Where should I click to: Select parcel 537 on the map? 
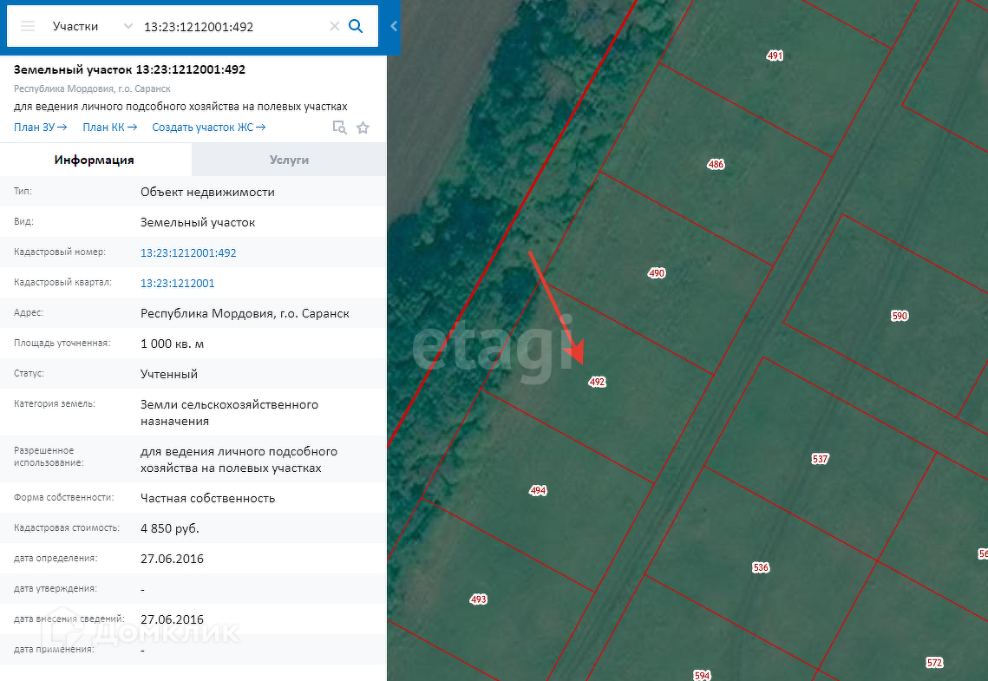point(820,459)
